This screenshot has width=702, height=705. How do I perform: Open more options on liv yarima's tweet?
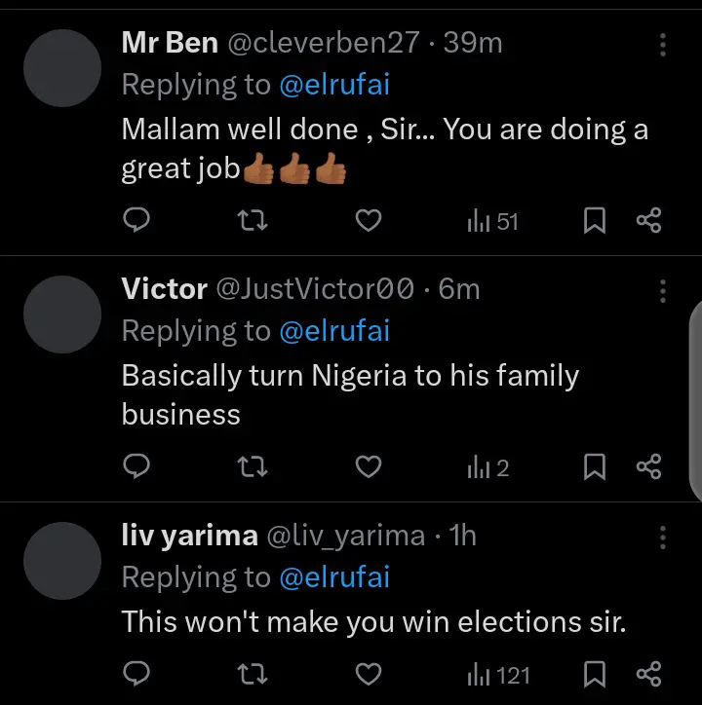pos(663,538)
